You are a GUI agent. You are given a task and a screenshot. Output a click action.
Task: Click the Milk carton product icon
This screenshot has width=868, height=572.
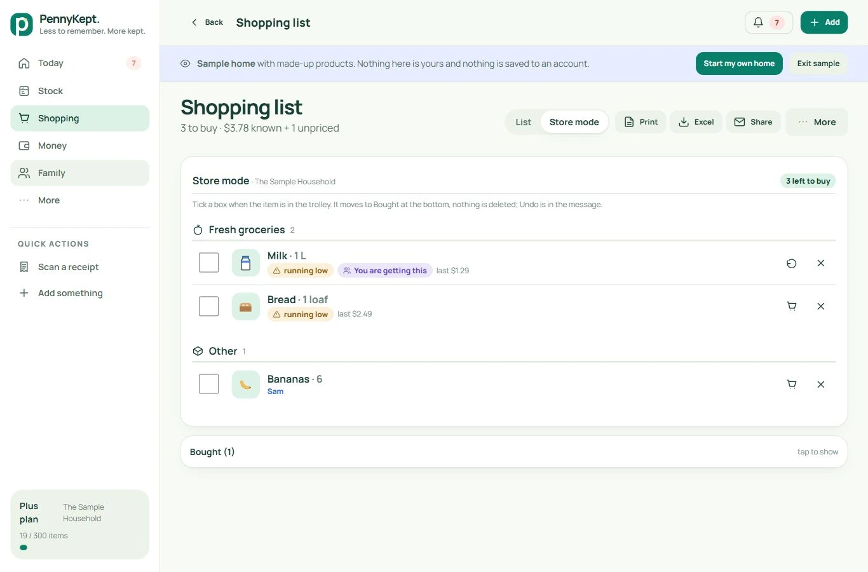tap(246, 263)
